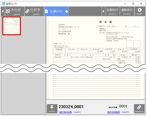Open 紐付済の伝票 link
The width and height of the screenshot is (147, 116).
pyautogui.click(x=65, y=112)
